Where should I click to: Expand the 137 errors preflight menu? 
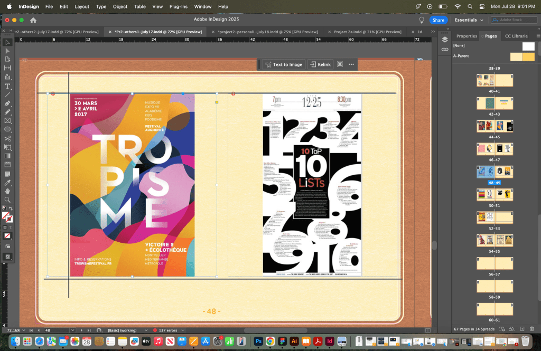183,330
